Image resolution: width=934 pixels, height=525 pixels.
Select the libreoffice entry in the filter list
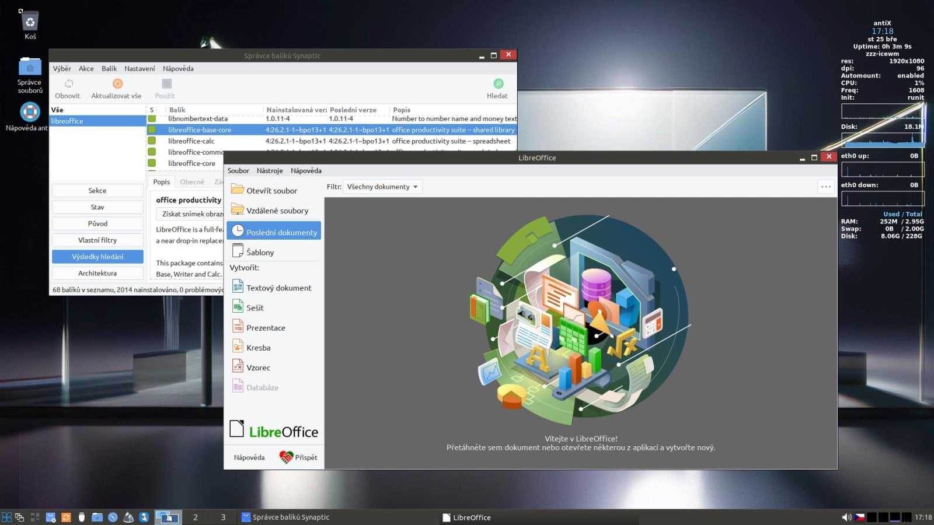pyautogui.click(x=97, y=121)
